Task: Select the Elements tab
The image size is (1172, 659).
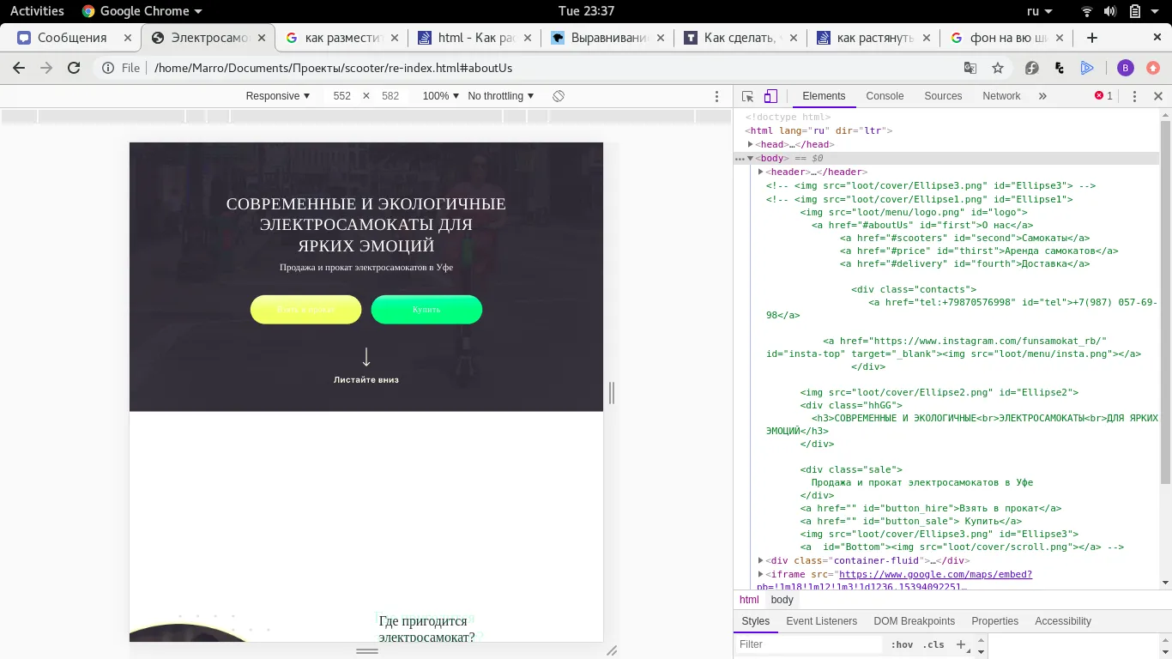Action: [x=824, y=96]
